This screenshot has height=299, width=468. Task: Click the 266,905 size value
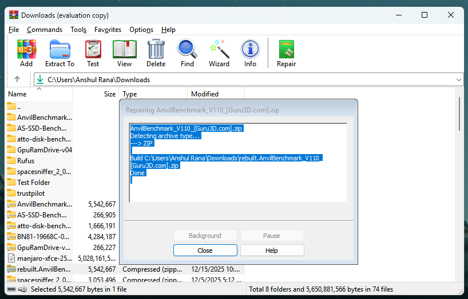click(x=104, y=215)
